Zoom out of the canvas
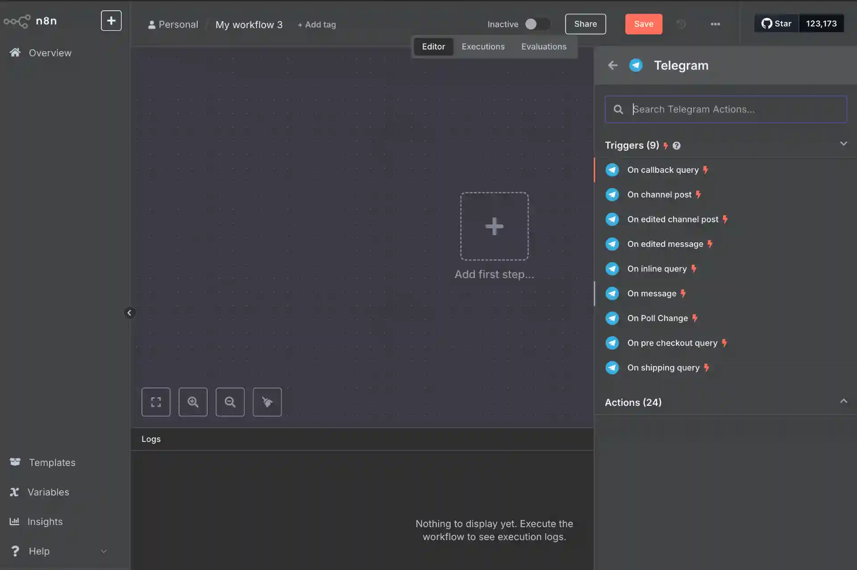Viewport: 857px width, 570px height. tap(230, 402)
